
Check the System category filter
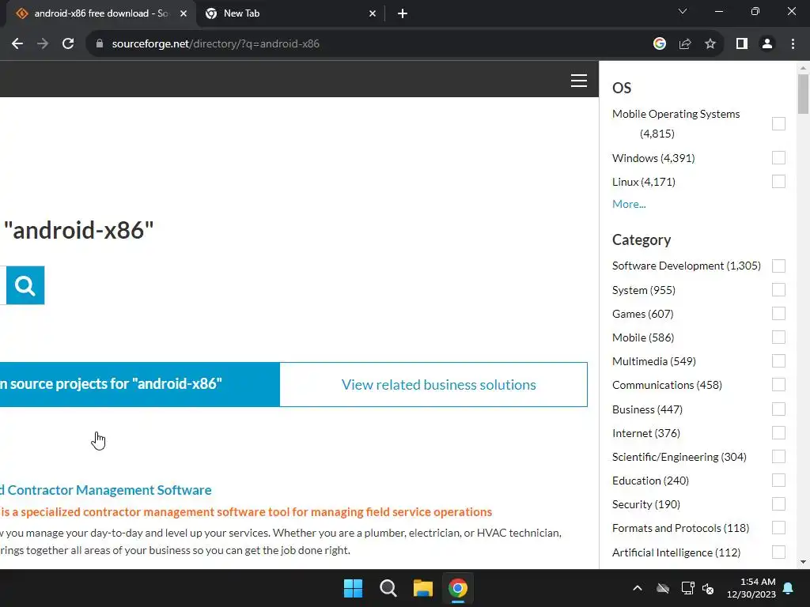[778, 290]
